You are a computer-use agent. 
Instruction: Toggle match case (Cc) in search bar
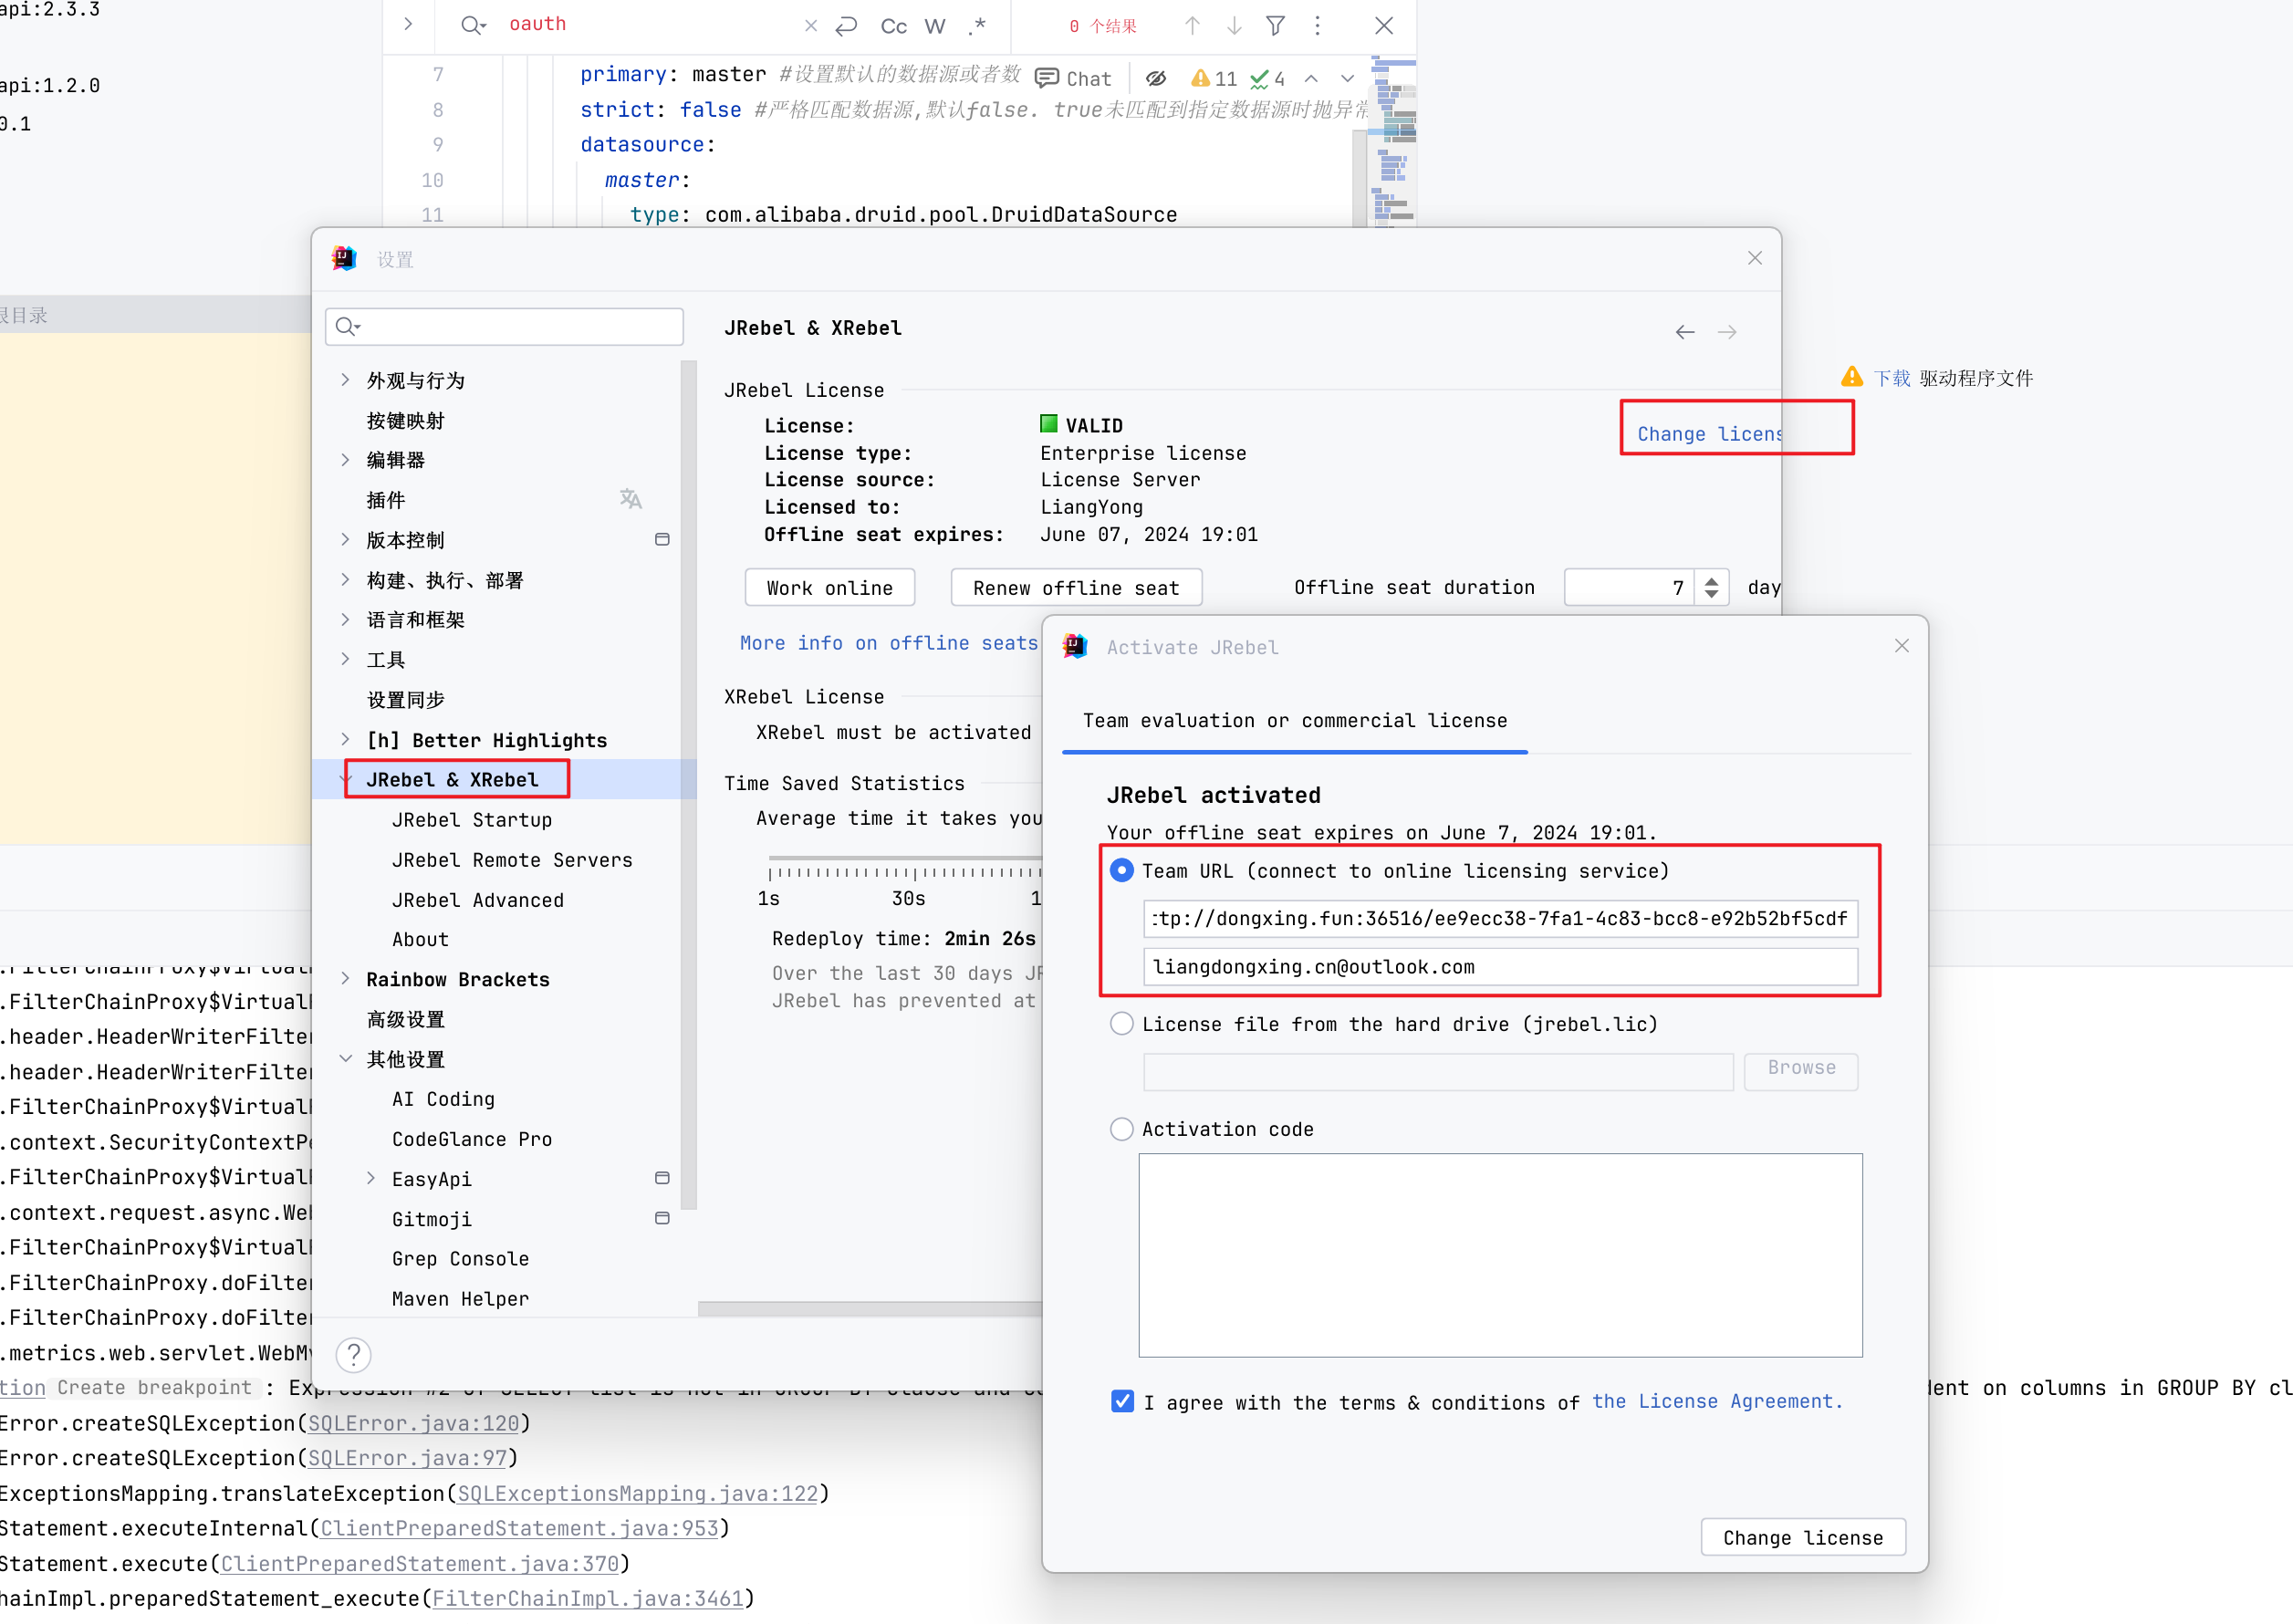coord(893,26)
